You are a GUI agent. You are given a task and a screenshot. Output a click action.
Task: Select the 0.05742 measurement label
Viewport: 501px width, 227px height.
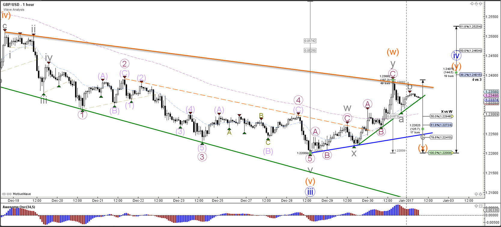tap(310, 41)
